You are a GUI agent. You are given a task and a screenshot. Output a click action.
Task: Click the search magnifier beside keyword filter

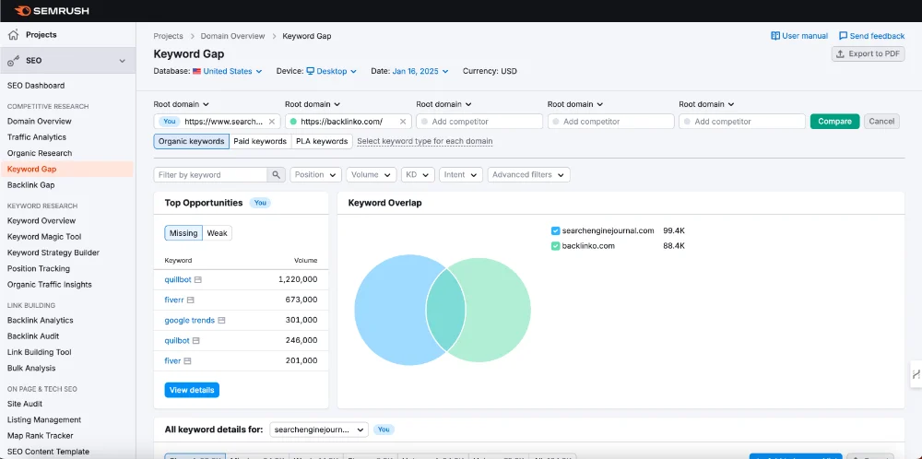(x=276, y=174)
